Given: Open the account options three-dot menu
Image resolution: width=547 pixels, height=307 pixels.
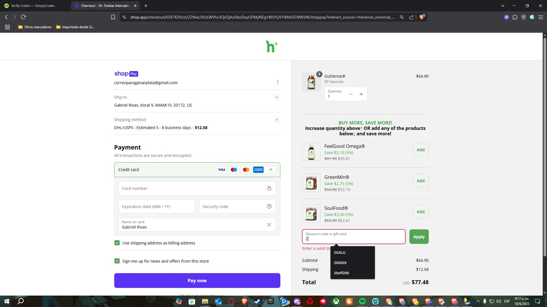Looking at the screenshot, I should click(x=278, y=82).
